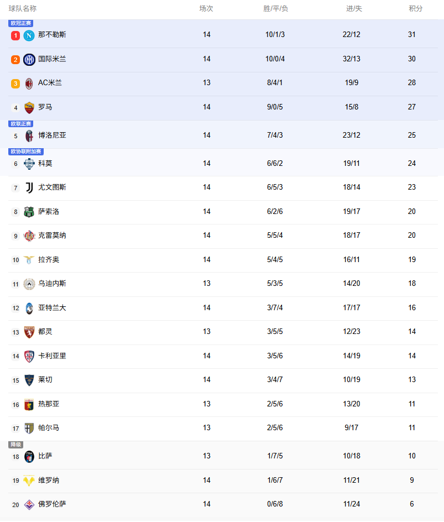The image size is (444, 522).
Task: Click the Atalanta club crest icon
Action: pos(29,308)
